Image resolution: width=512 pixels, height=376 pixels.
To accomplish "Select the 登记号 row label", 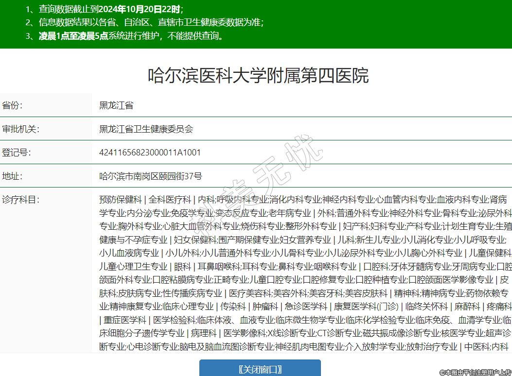I will pos(17,153).
